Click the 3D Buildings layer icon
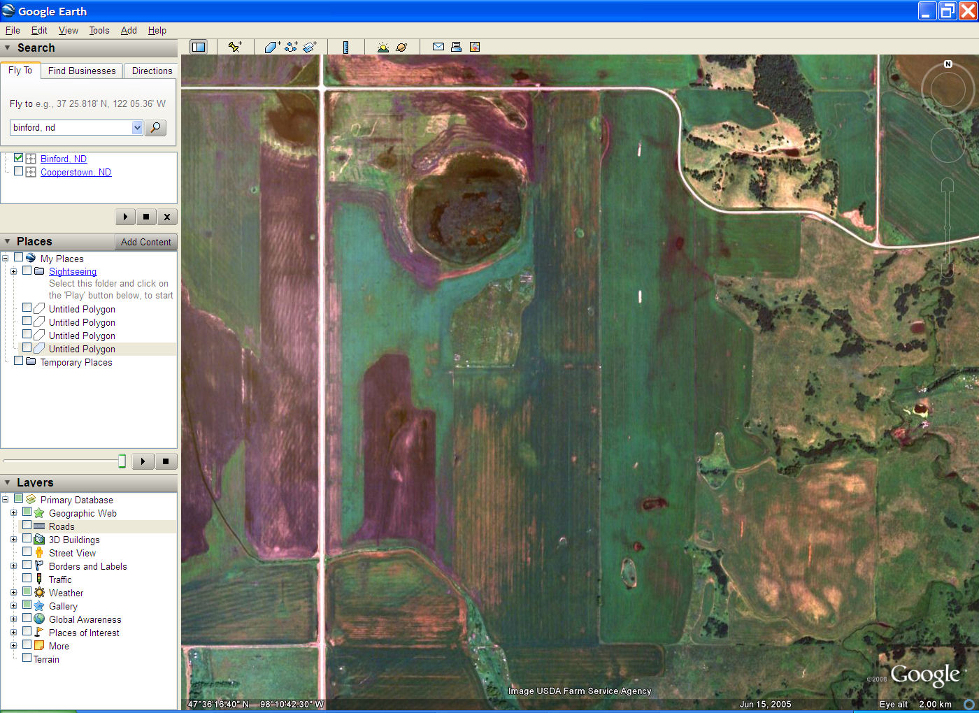The image size is (979, 713). click(x=39, y=540)
